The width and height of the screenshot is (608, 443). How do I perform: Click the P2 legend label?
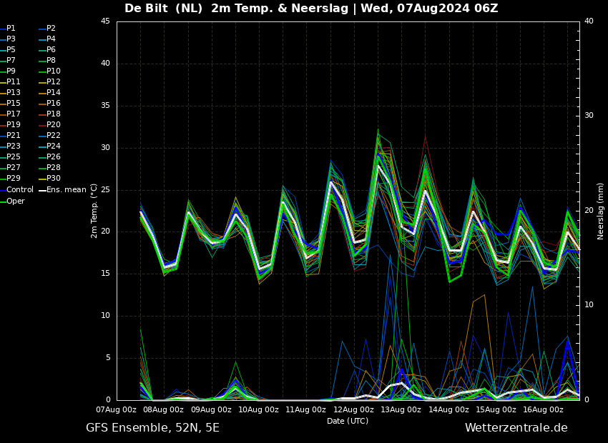tap(52, 29)
